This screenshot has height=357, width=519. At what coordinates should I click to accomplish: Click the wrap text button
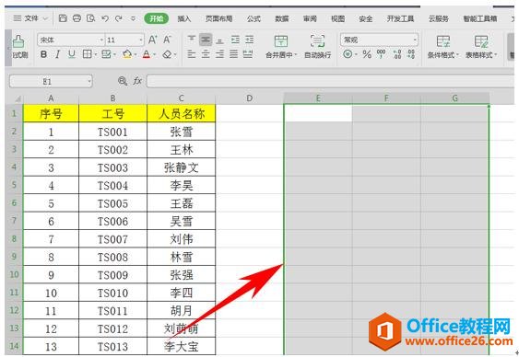coord(317,47)
